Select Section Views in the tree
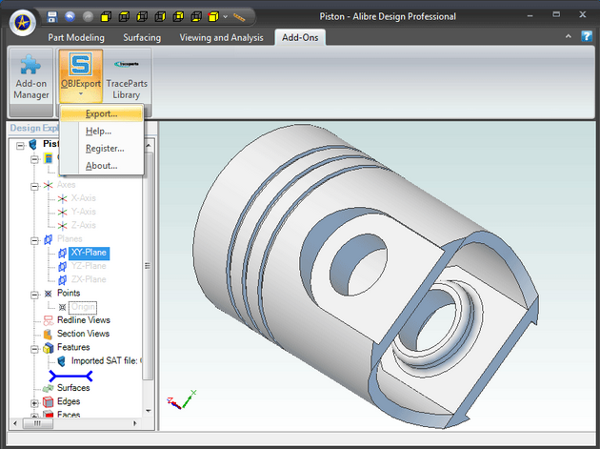Screen dimensions: 600x449 point(83,334)
